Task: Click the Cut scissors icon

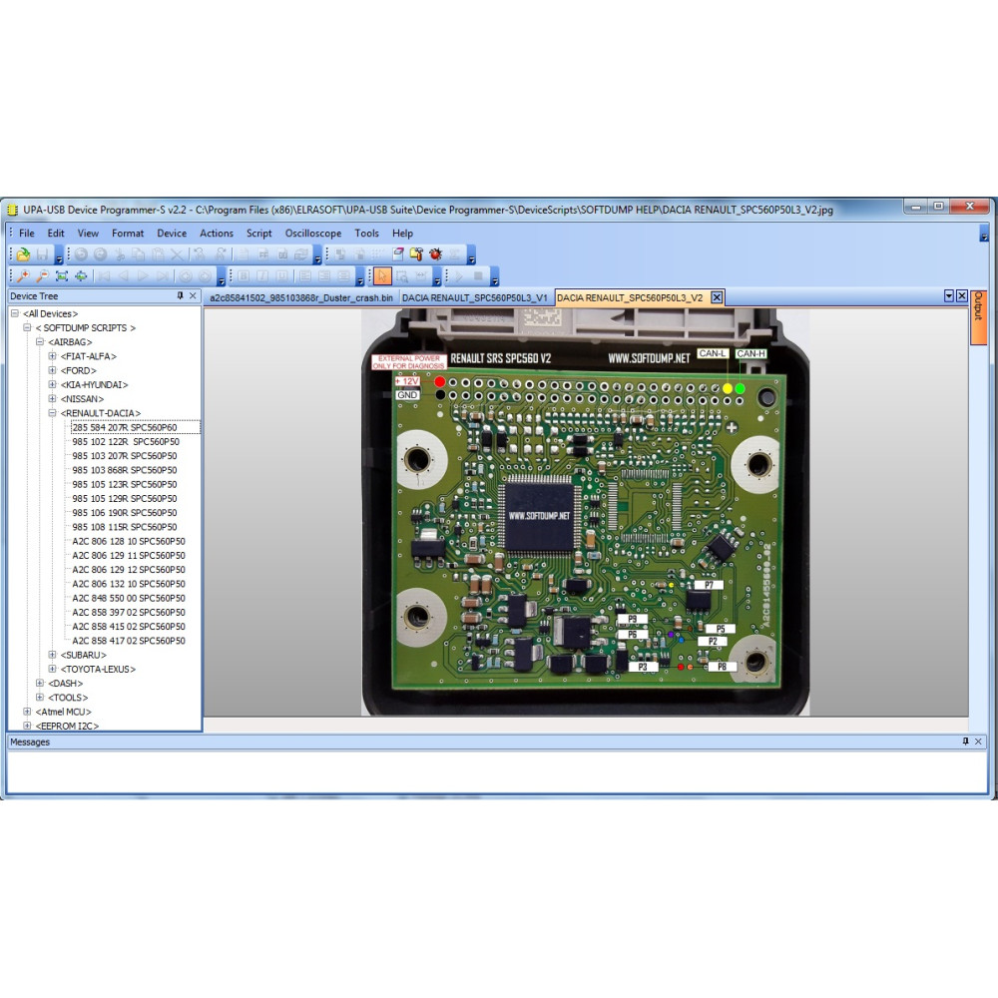Action: pos(120,254)
